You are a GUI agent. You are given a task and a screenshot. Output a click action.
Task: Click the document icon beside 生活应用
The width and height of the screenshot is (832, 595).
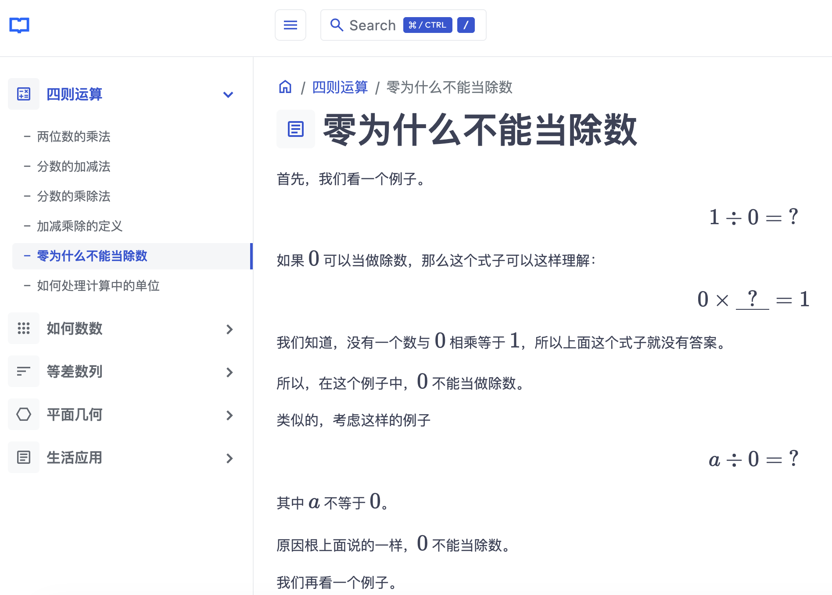pyautogui.click(x=24, y=457)
